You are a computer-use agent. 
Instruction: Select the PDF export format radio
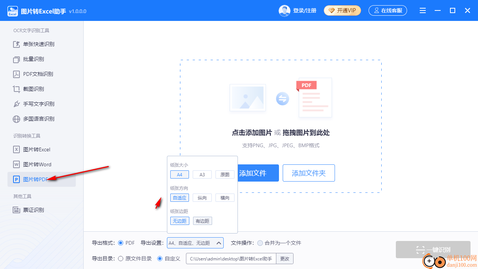(x=121, y=243)
